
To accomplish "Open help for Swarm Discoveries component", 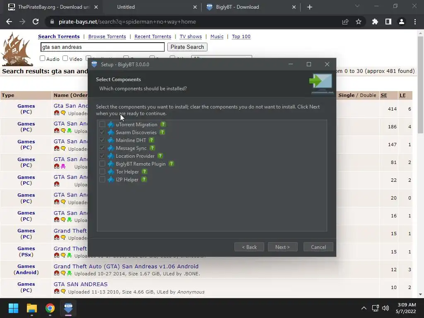I will 162,132.
